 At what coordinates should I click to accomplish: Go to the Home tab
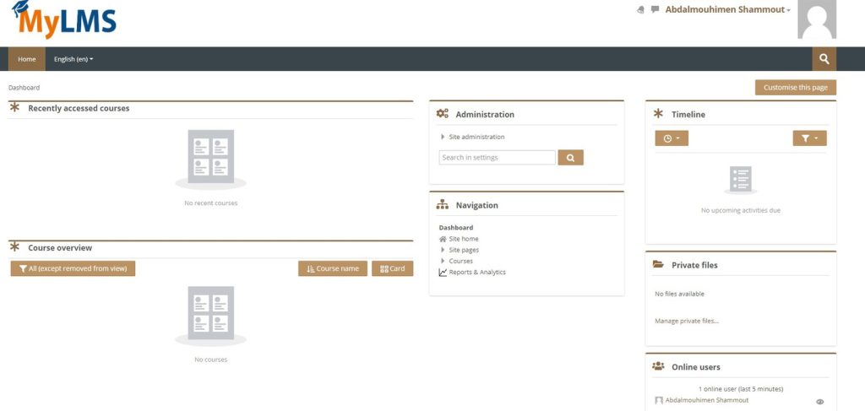27,59
